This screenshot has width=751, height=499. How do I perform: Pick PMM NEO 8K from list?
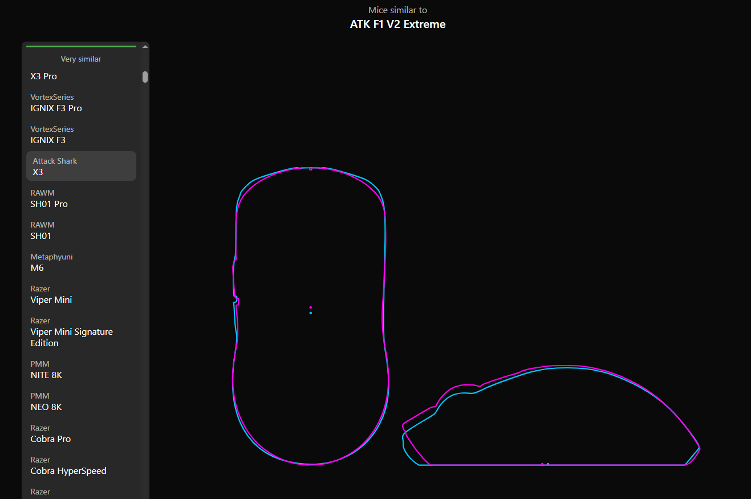pos(81,401)
